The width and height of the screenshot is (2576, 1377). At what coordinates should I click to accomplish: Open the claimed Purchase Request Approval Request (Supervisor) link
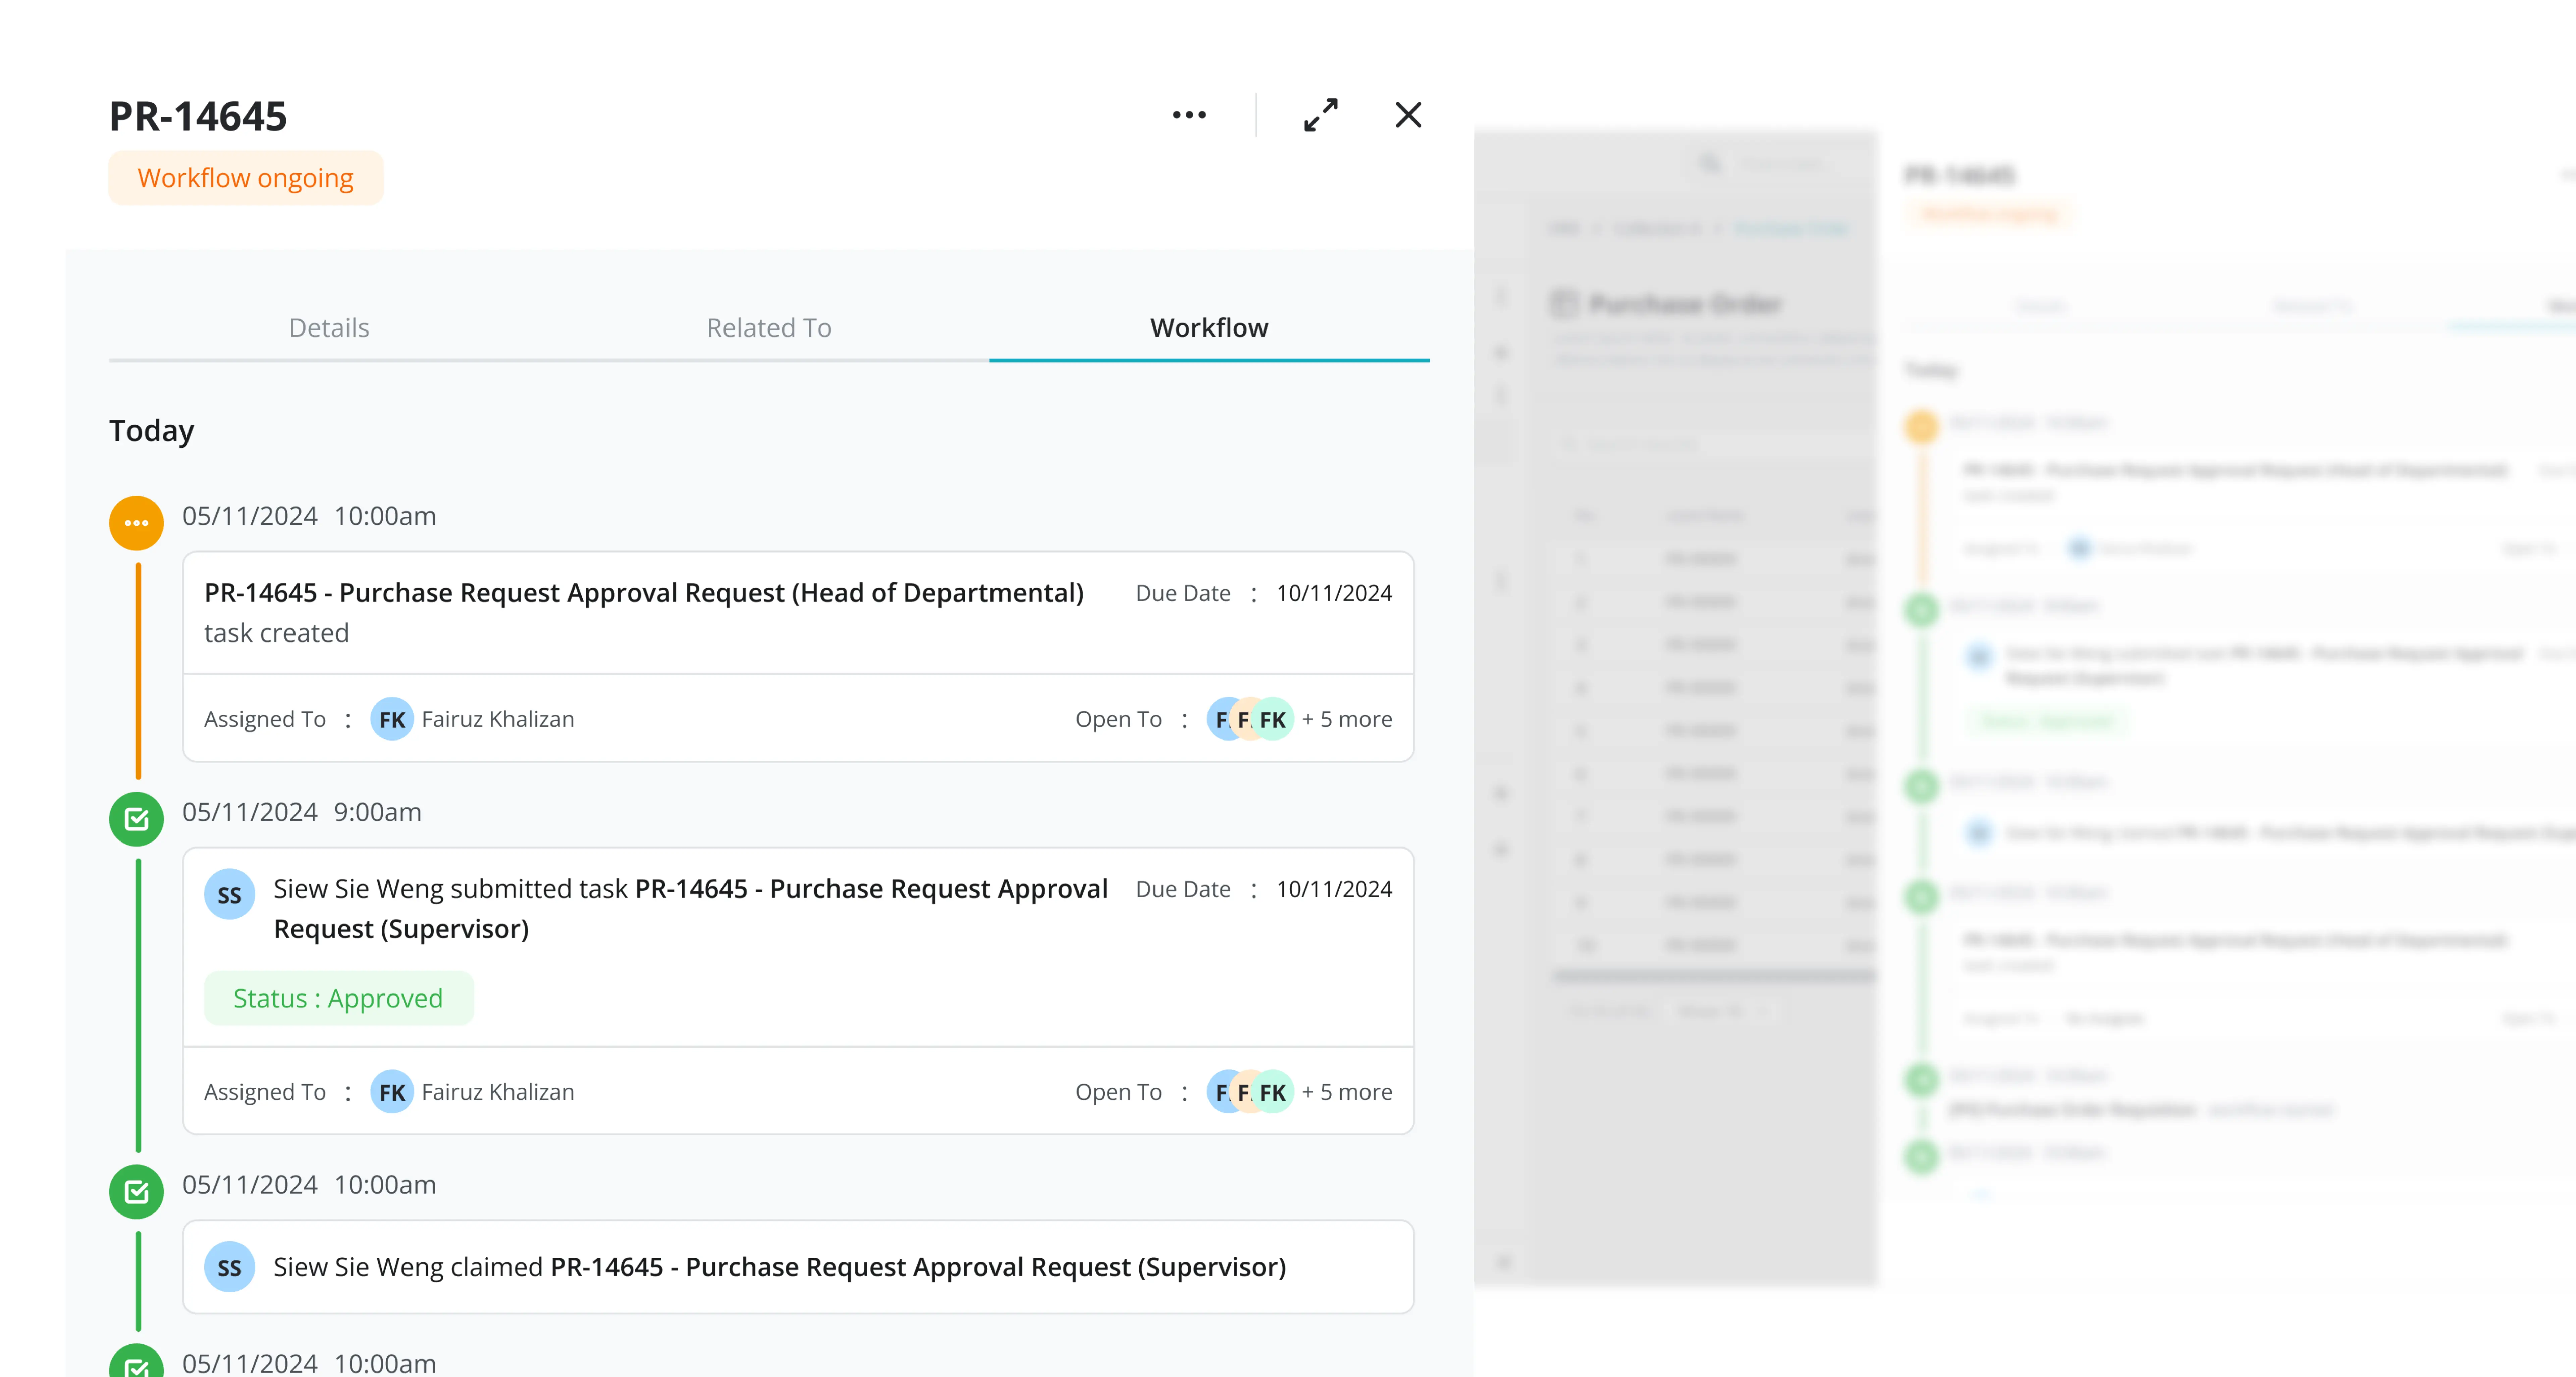918,1267
